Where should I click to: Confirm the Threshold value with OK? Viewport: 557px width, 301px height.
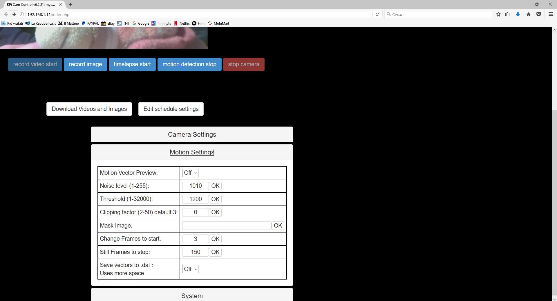[215, 199]
